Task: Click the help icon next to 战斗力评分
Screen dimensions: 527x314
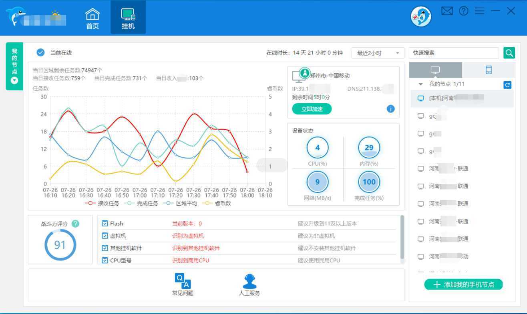Action: coord(75,224)
